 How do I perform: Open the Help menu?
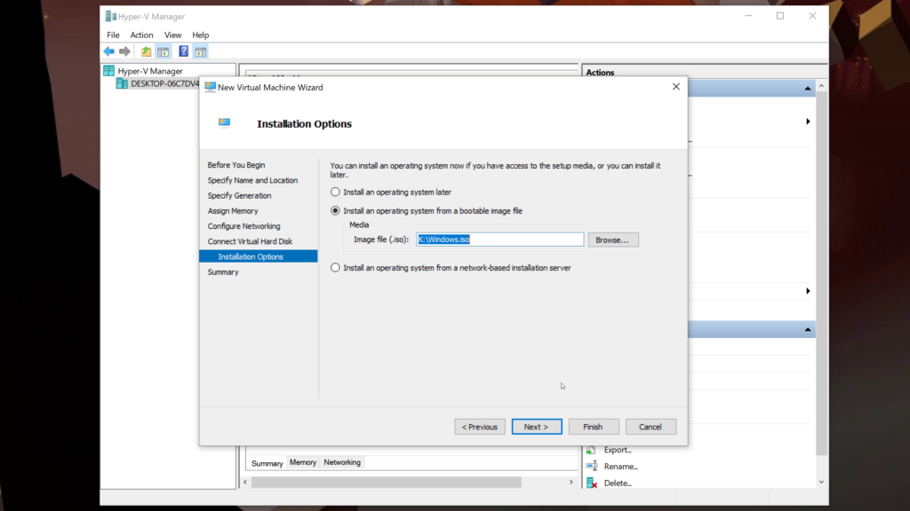(200, 35)
